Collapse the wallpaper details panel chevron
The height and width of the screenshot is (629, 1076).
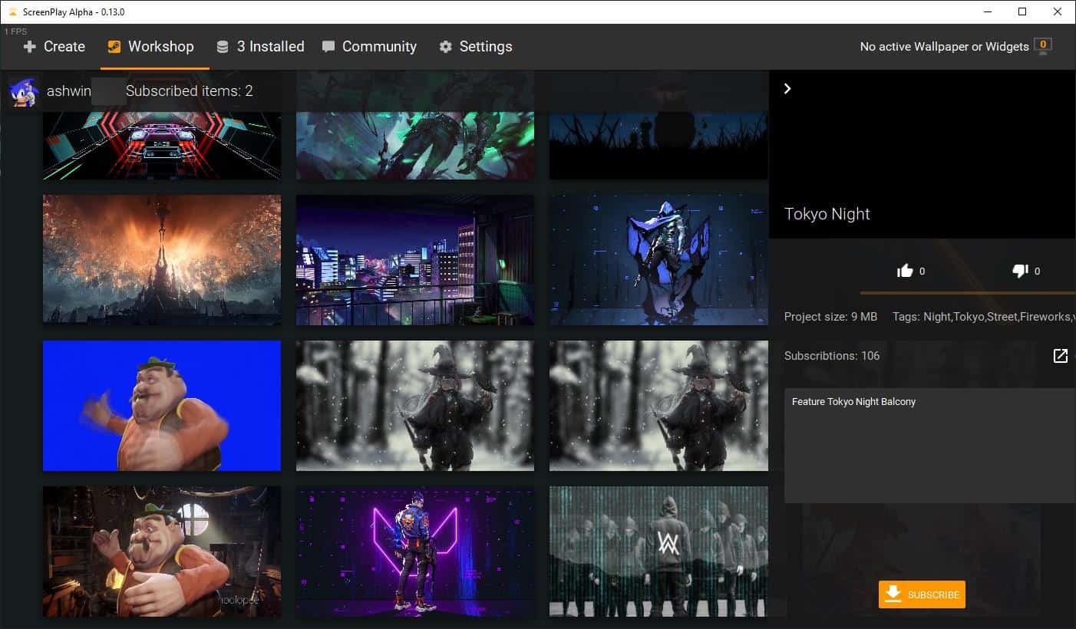point(787,88)
